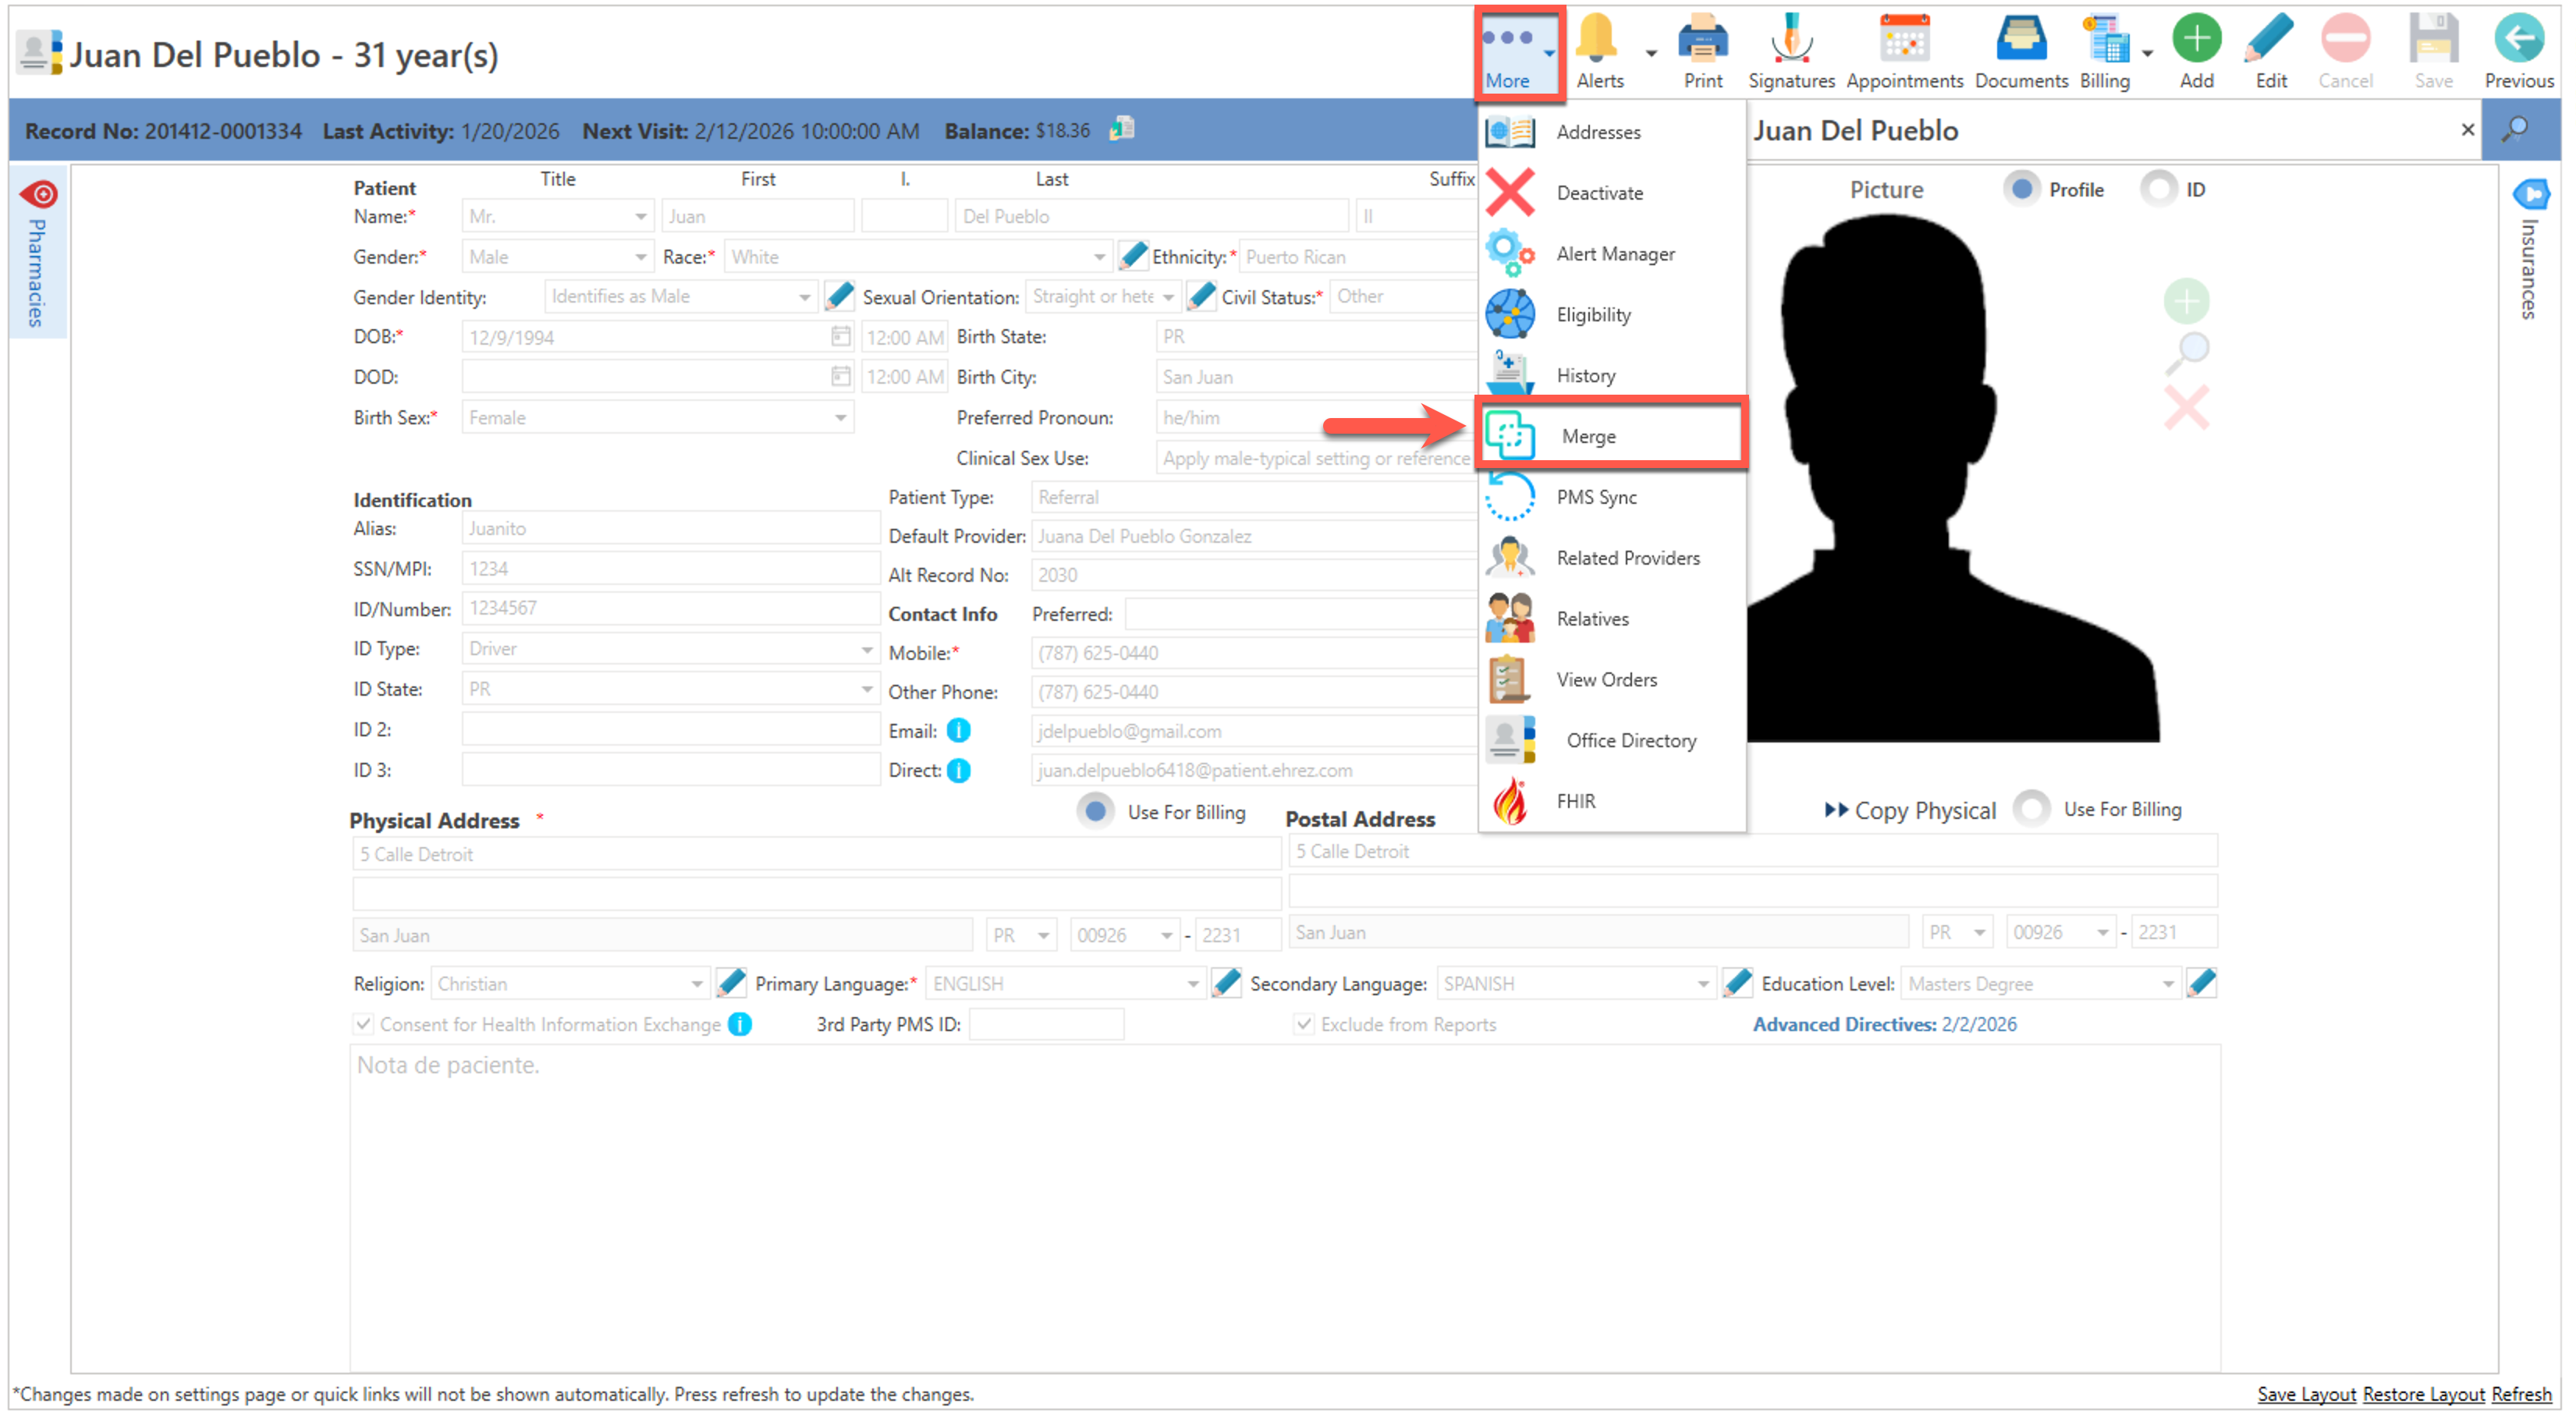The width and height of the screenshot is (2576, 1418).
Task: Click the Print toolbar icon
Action: (x=1702, y=40)
